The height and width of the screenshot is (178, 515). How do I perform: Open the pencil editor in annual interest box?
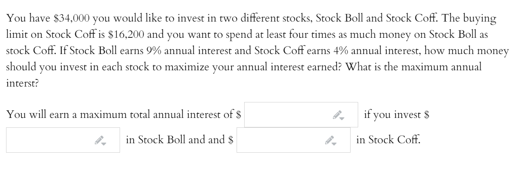pos(335,115)
